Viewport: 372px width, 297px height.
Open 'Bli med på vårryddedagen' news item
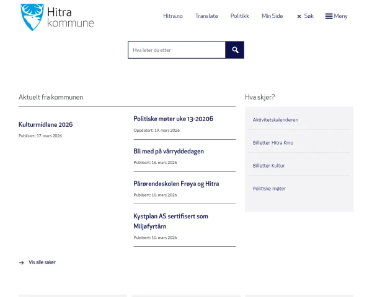(x=169, y=151)
